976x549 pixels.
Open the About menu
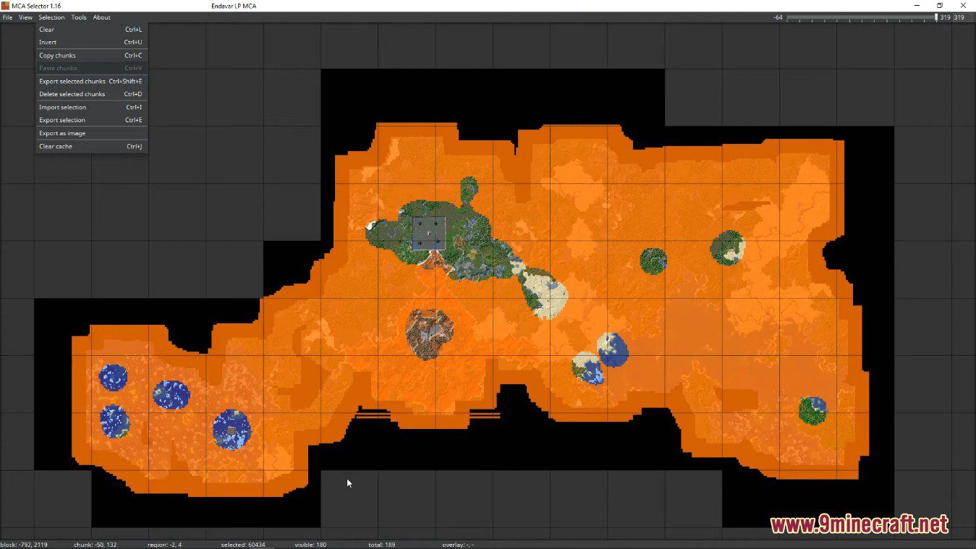101,17
